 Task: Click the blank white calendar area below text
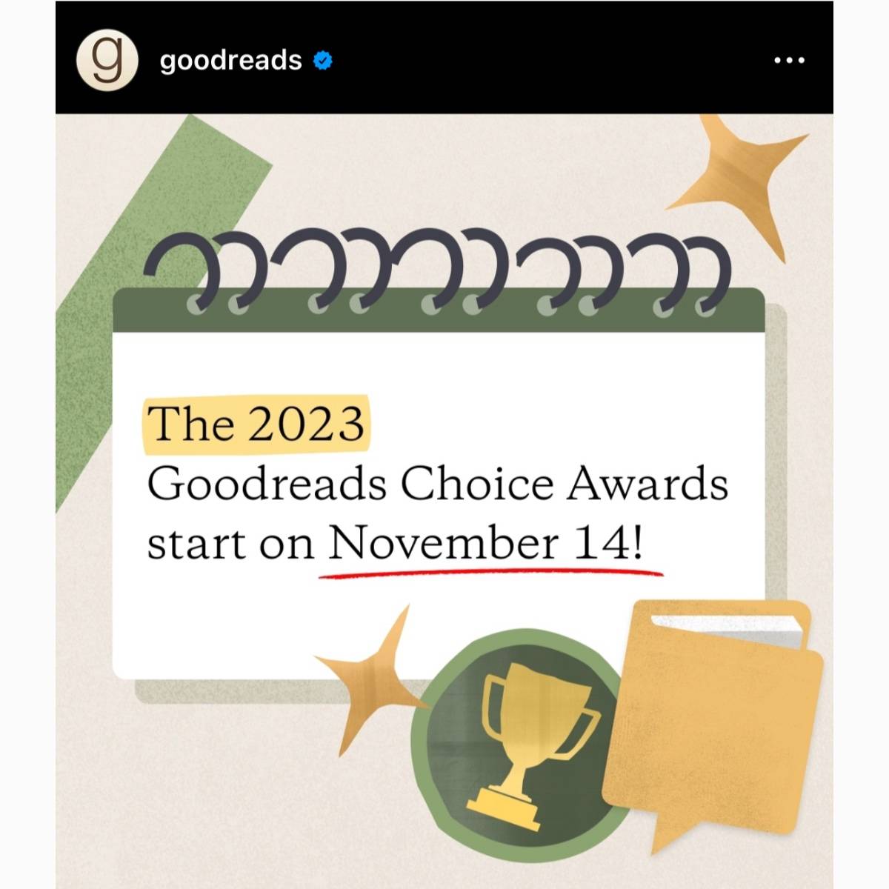click(x=296, y=630)
